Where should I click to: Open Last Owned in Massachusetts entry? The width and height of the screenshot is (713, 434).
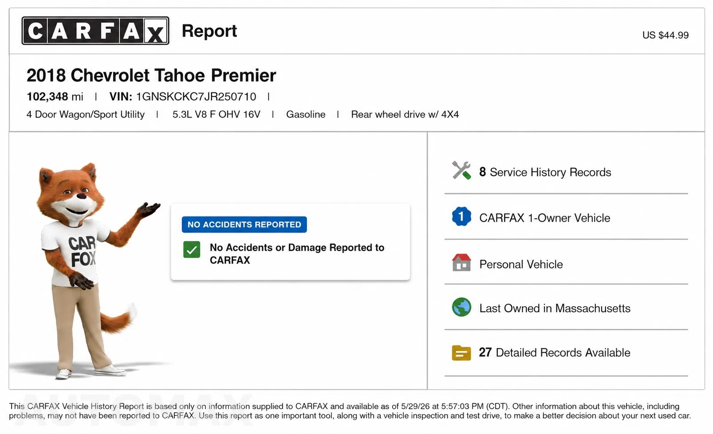click(555, 308)
